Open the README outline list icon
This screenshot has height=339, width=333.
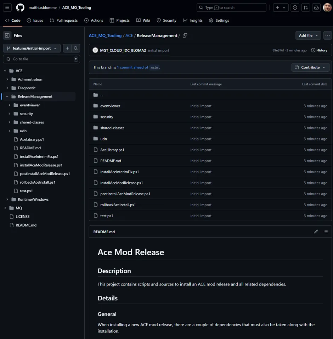(326, 232)
